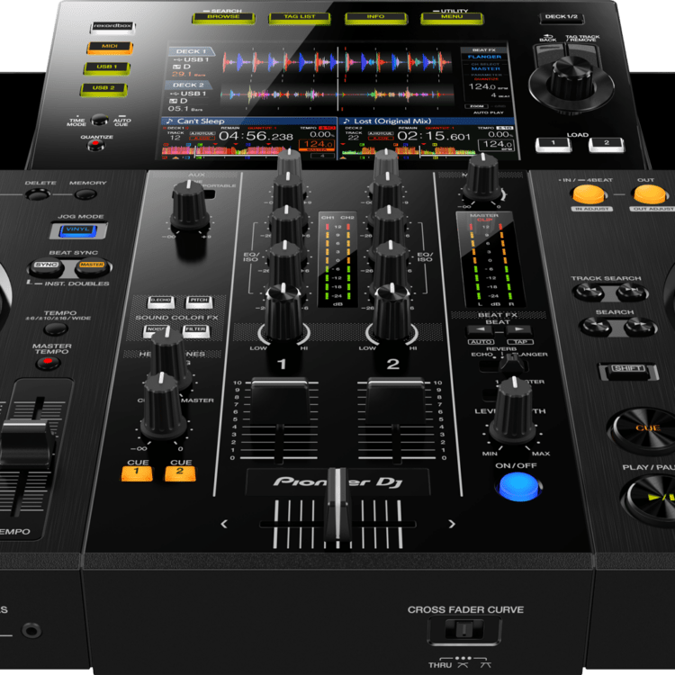Image resolution: width=675 pixels, height=675 pixels.
Task: Select the MIDI source button
Action: [x=109, y=47]
